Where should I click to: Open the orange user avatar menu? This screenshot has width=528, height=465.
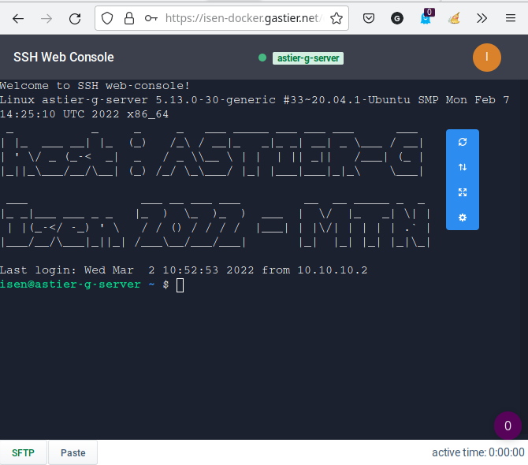[x=486, y=58]
